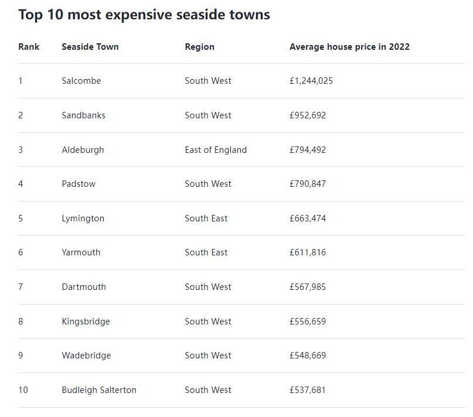Screen dimensions: 473x417
Task: Click the Lymington town name
Action: click(x=83, y=218)
